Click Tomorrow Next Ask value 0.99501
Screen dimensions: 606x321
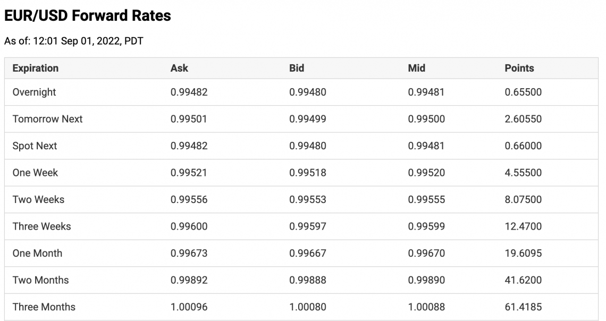coord(189,119)
